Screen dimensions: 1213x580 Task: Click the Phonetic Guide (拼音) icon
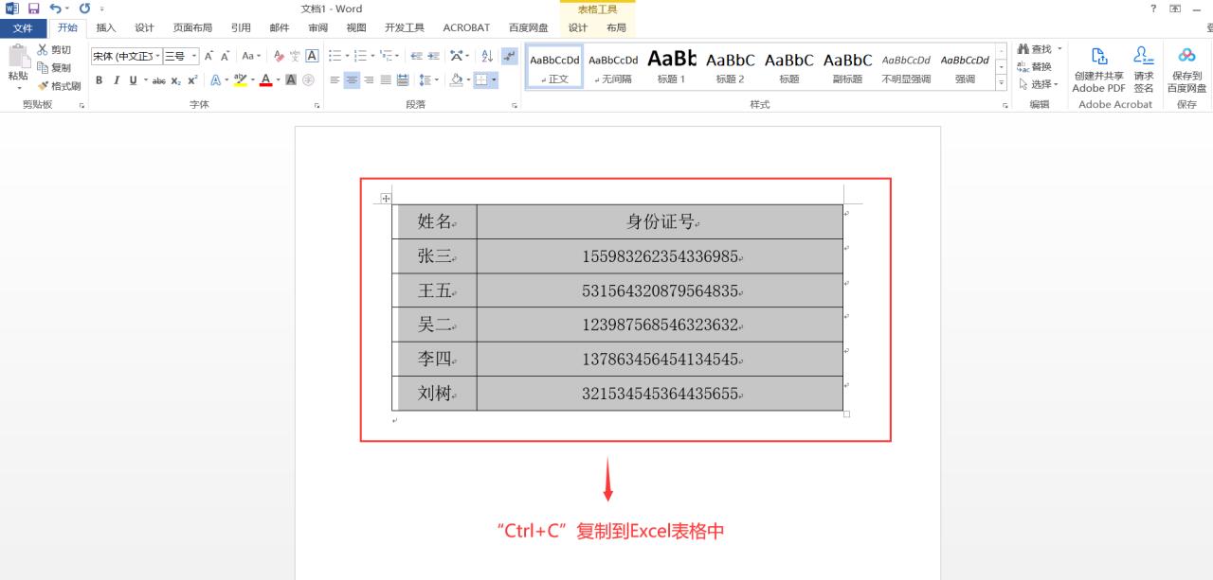tap(295, 56)
